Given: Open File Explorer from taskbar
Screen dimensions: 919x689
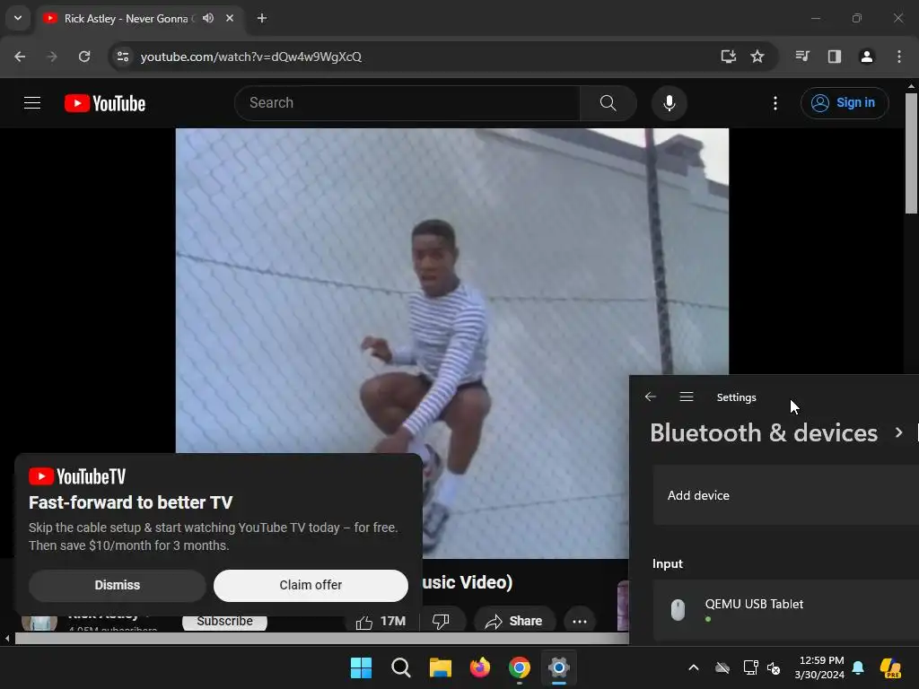Looking at the screenshot, I should (x=440, y=667).
